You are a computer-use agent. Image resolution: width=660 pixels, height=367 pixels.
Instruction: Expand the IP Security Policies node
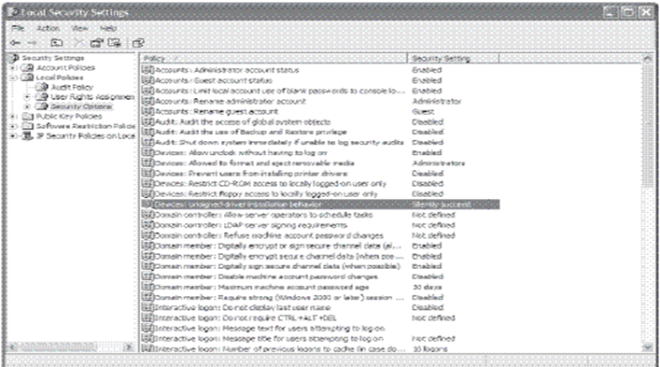[13, 136]
